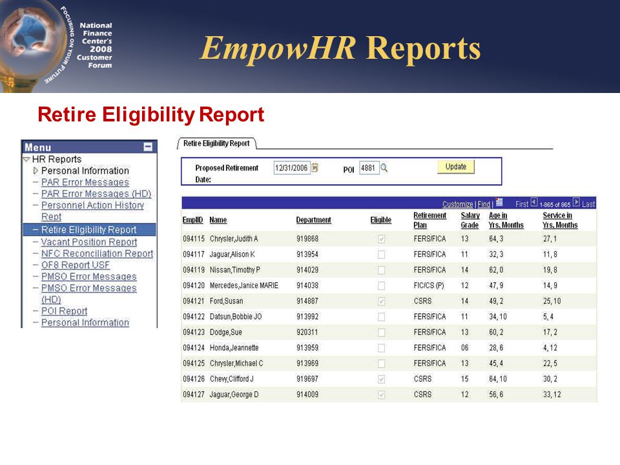The height and width of the screenshot is (465, 620).
Task: Select Retire Eligibility Report menu item
Action: [89, 230]
